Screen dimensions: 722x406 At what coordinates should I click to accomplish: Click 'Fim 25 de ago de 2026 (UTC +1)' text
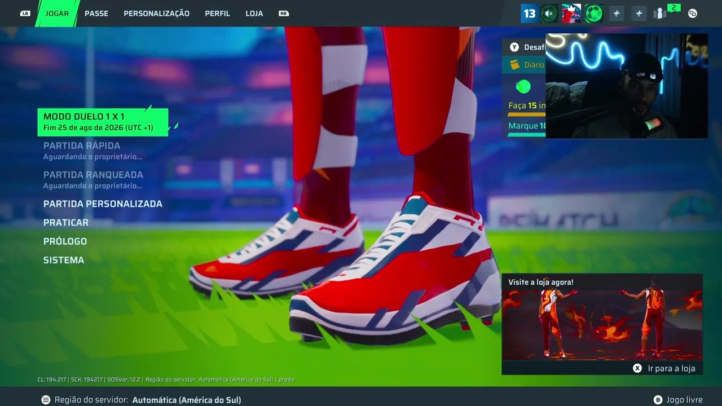[98, 127]
